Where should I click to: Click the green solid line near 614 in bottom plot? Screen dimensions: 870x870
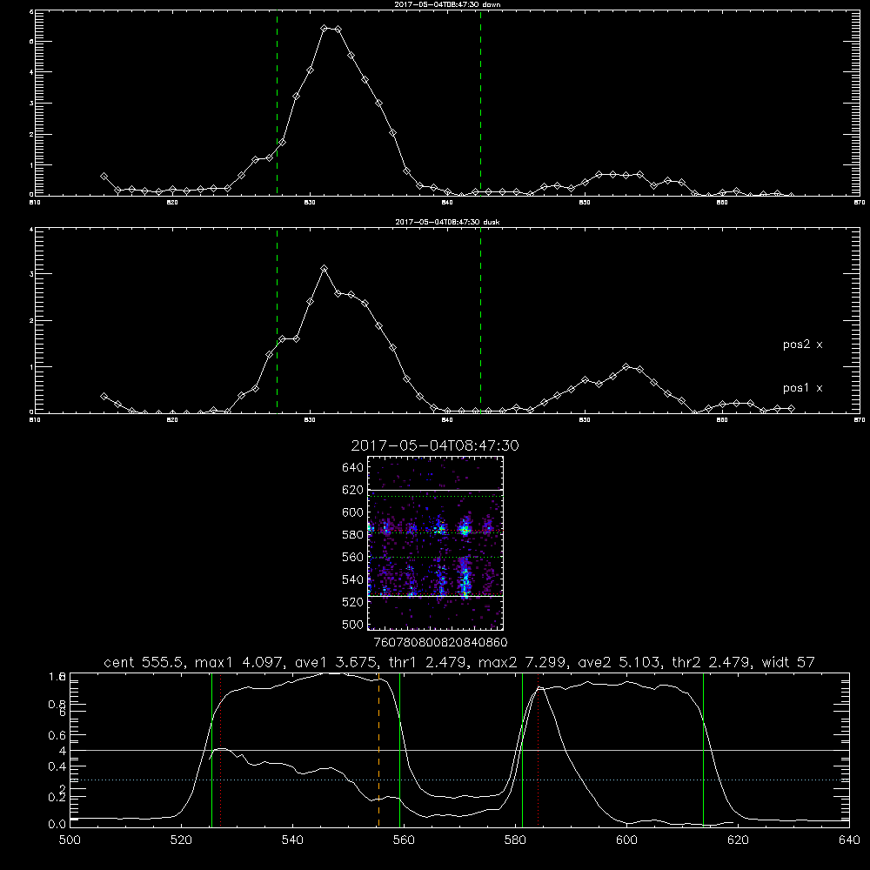point(703,750)
